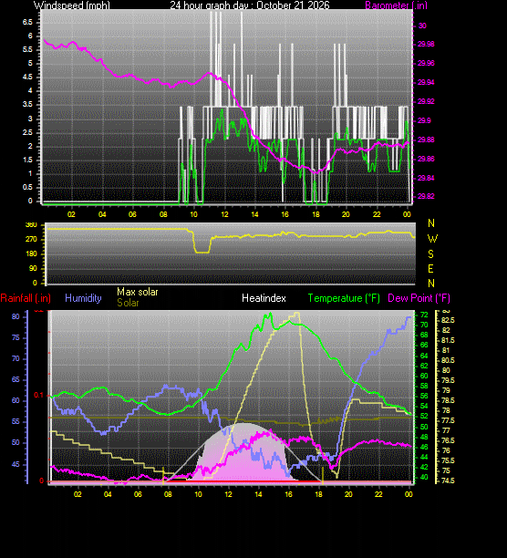Click the 0.5 windspeed axis value
The height and width of the screenshot is (558, 507).
[x=27, y=187]
